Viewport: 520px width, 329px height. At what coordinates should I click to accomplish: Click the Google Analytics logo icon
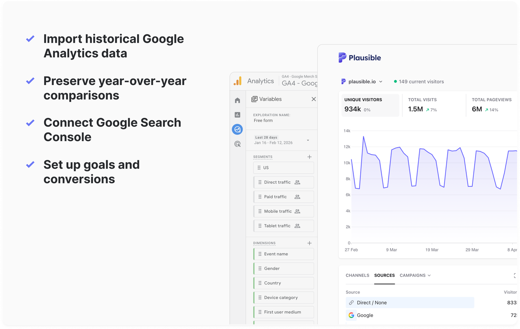(238, 81)
